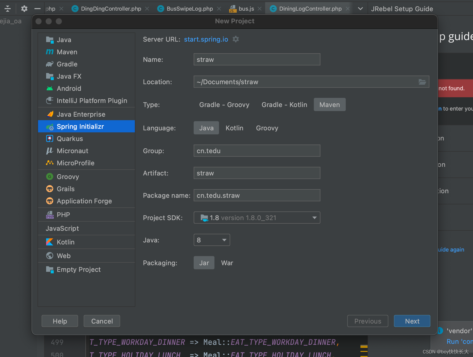This screenshot has width=473, height=357.
Task: Select the Maven icon in project list
Action: (x=50, y=52)
